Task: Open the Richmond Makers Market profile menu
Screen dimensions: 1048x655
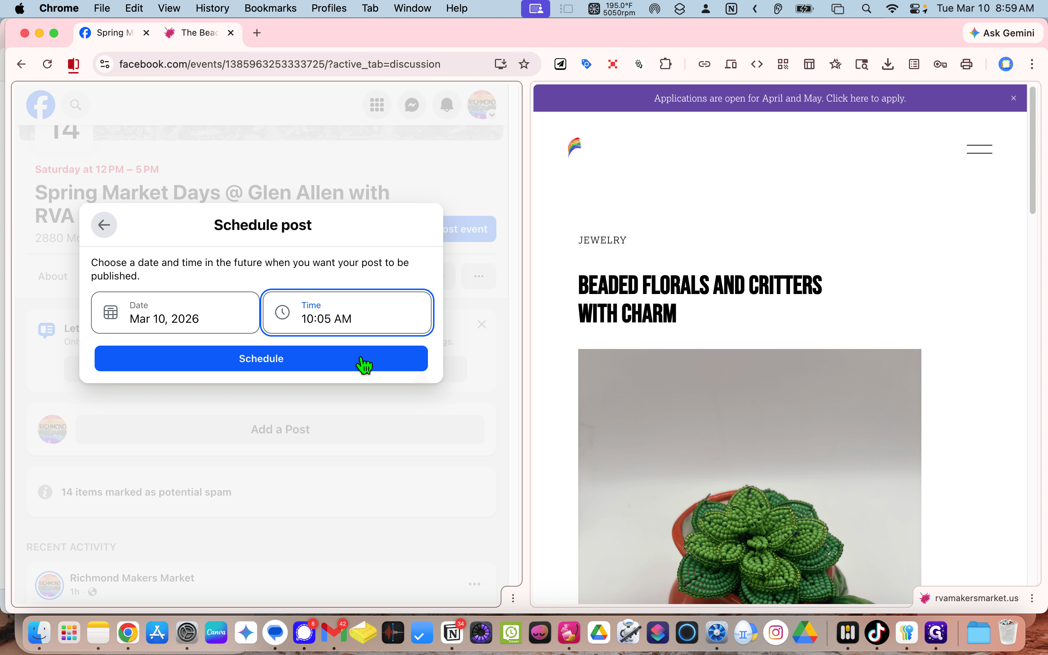Action: (481, 104)
